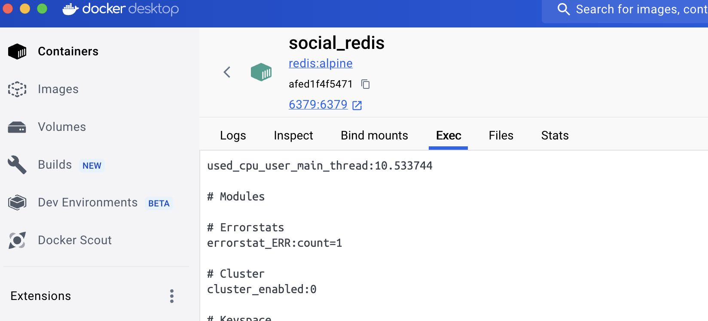Copy container ID afed1f4f5471
Viewport: 708px width, 321px height.
click(366, 84)
